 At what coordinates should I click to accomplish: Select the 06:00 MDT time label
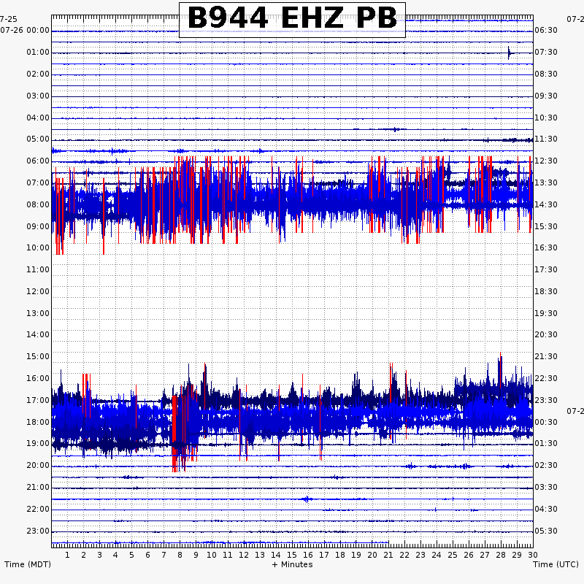coord(38,161)
